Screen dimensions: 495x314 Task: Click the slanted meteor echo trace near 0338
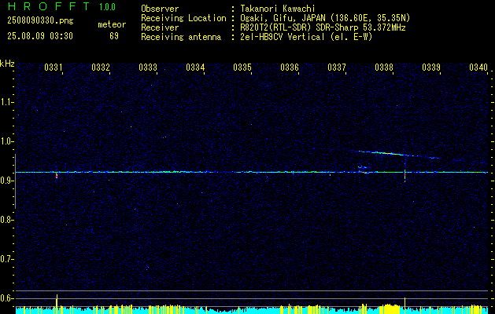(394, 154)
